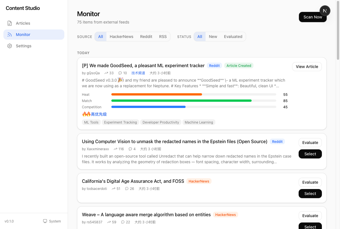Show only New status items
340x229 pixels.
coord(213,37)
